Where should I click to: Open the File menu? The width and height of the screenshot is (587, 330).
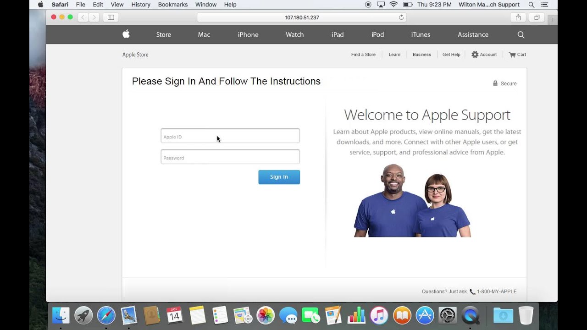coord(81,5)
